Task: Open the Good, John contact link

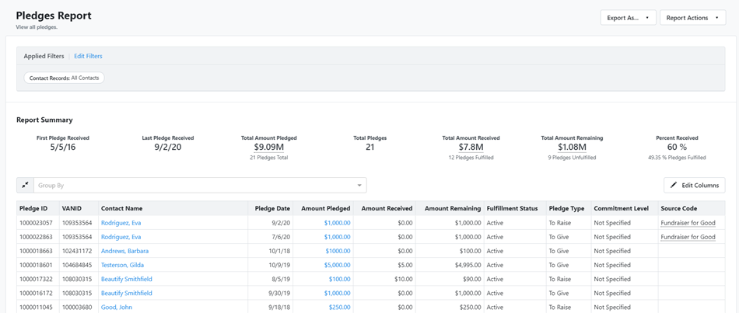Action: (117, 307)
